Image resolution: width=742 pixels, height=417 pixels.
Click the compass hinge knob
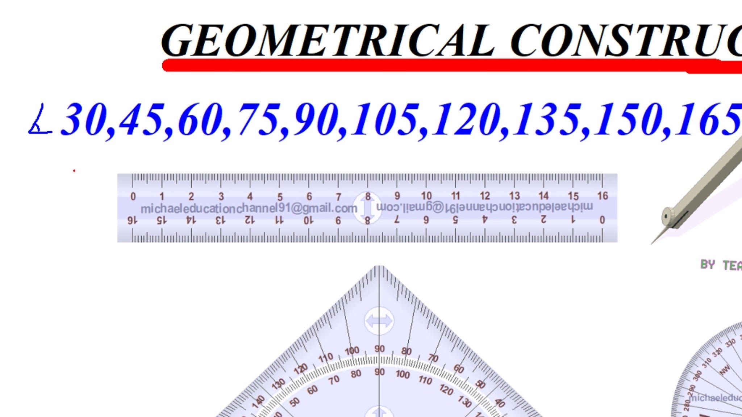(667, 216)
